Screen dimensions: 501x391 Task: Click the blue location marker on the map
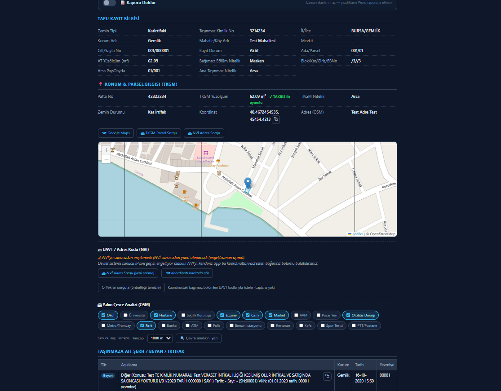tap(248, 184)
